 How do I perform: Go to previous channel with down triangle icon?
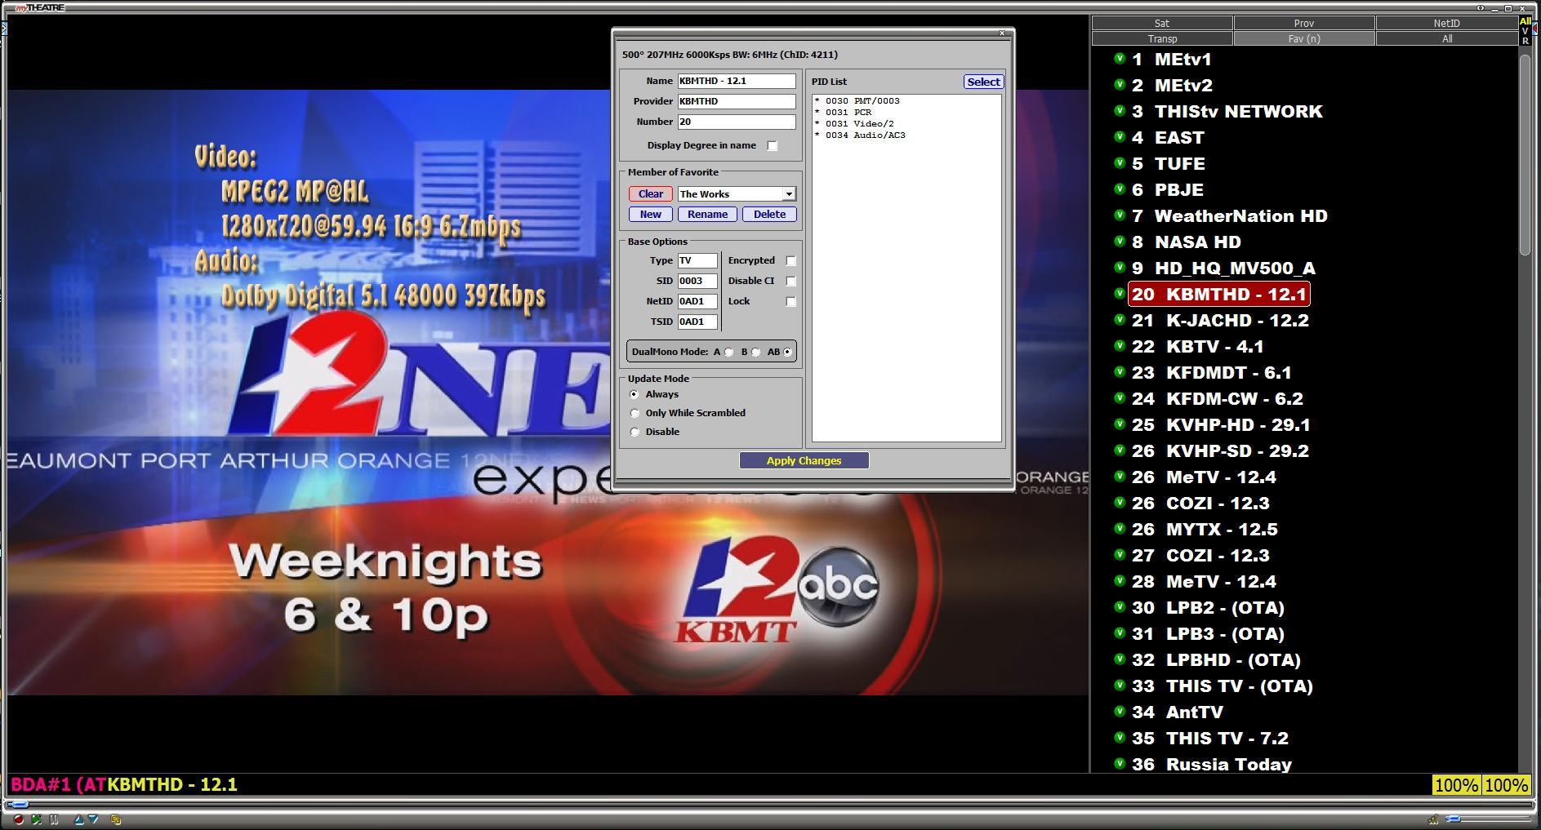pyautogui.click(x=93, y=819)
